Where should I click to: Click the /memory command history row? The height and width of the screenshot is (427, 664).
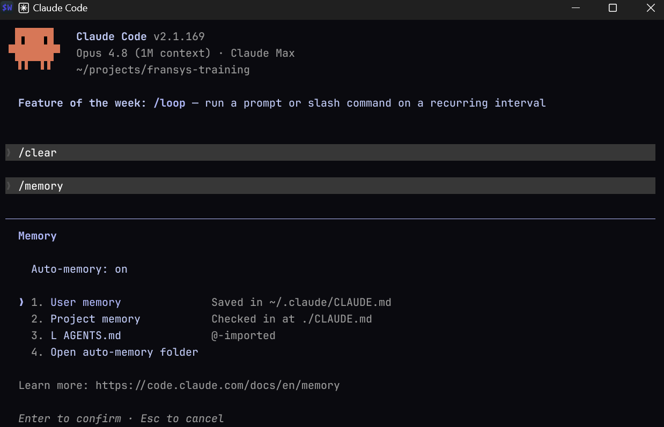click(x=330, y=186)
